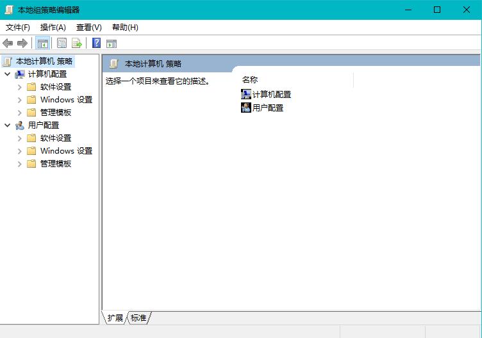The image size is (482, 338).
Task: Maximize the 本地组策略编辑器 window
Action: [x=437, y=10]
